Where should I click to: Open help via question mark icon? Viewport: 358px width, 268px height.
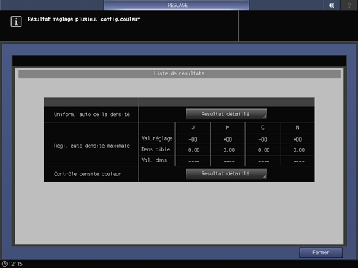[349, 5]
